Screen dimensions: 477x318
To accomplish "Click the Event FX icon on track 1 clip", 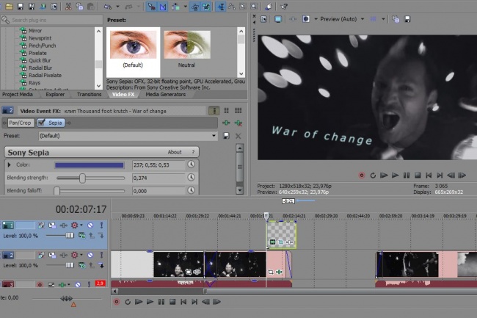I will point(290,242).
